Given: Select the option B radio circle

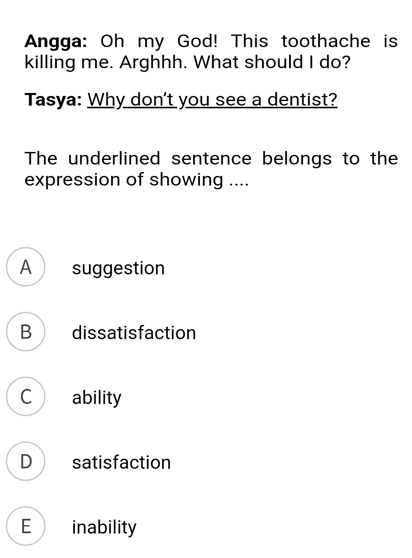Looking at the screenshot, I should pos(26,332).
